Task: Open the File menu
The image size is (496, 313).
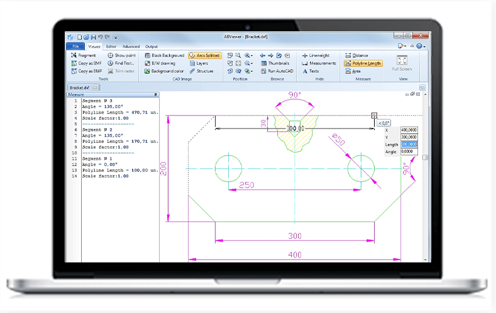Action: click(75, 46)
